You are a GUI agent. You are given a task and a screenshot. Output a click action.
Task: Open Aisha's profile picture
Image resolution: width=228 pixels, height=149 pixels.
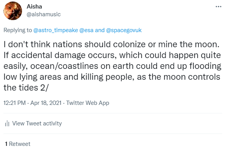(13, 11)
